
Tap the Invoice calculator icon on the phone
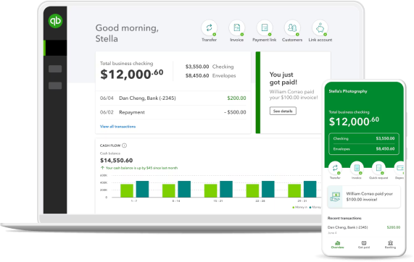point(357,168)
